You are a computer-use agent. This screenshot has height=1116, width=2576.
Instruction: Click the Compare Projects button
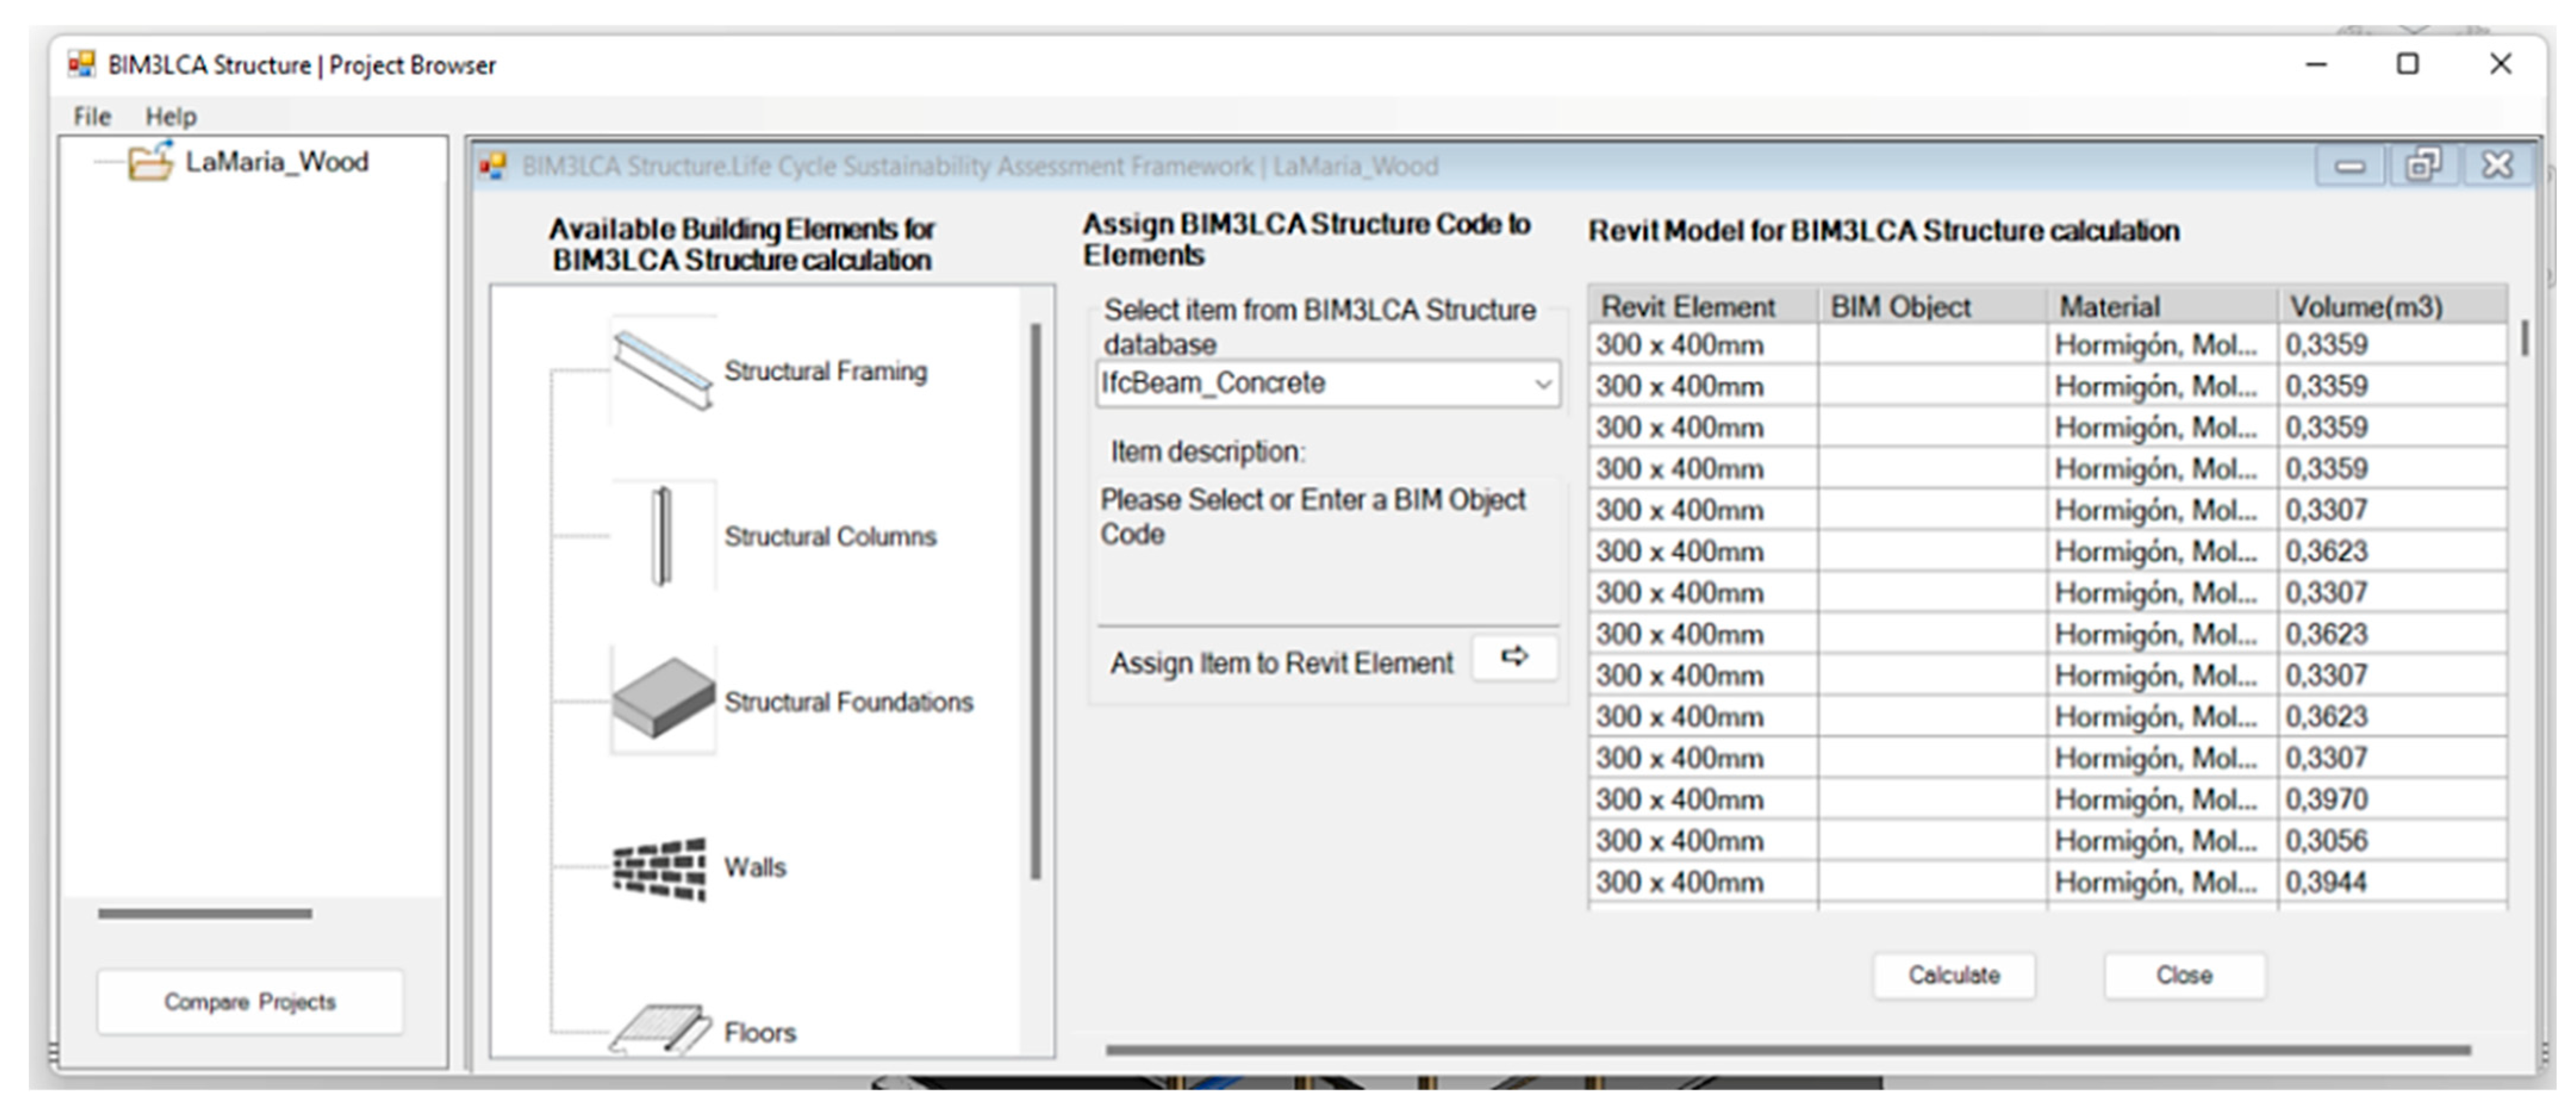[250, 1001]
